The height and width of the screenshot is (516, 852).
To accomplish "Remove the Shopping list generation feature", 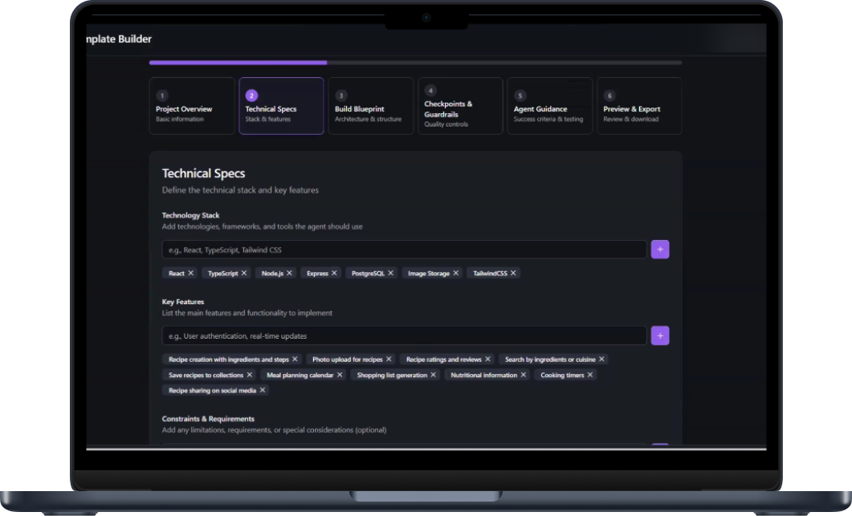I will click(432, 374).
